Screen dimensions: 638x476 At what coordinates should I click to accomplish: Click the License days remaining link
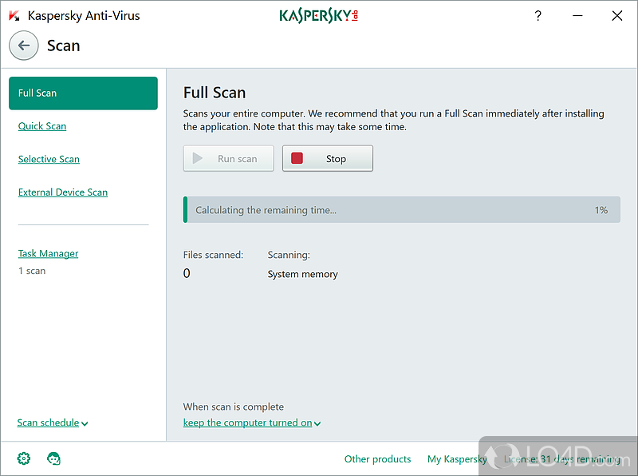(x=562, y=459)
